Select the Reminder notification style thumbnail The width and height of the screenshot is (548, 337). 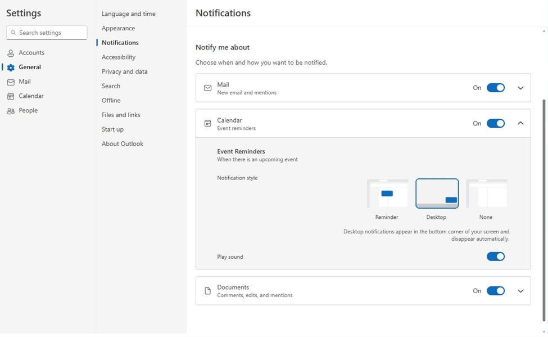tap(387, 194)
